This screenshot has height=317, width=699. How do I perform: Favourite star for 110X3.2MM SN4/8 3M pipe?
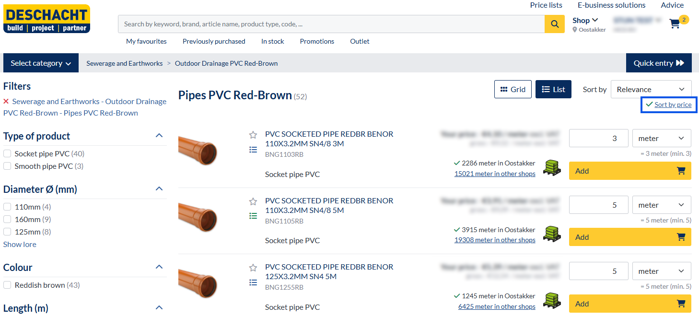pos(253,135)
